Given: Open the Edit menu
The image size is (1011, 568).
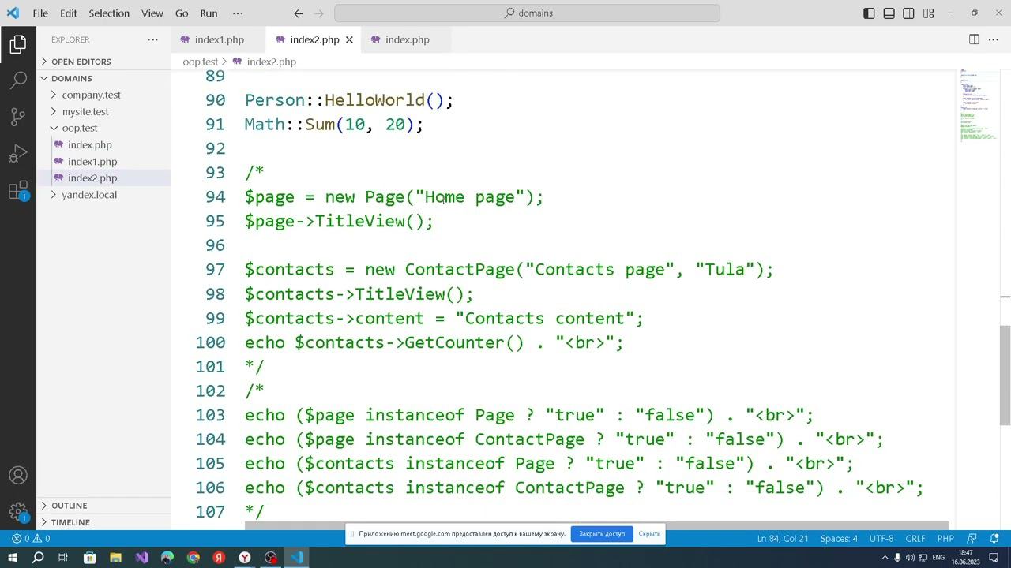Looking at the screenshot, I should (x=69, y=13).
